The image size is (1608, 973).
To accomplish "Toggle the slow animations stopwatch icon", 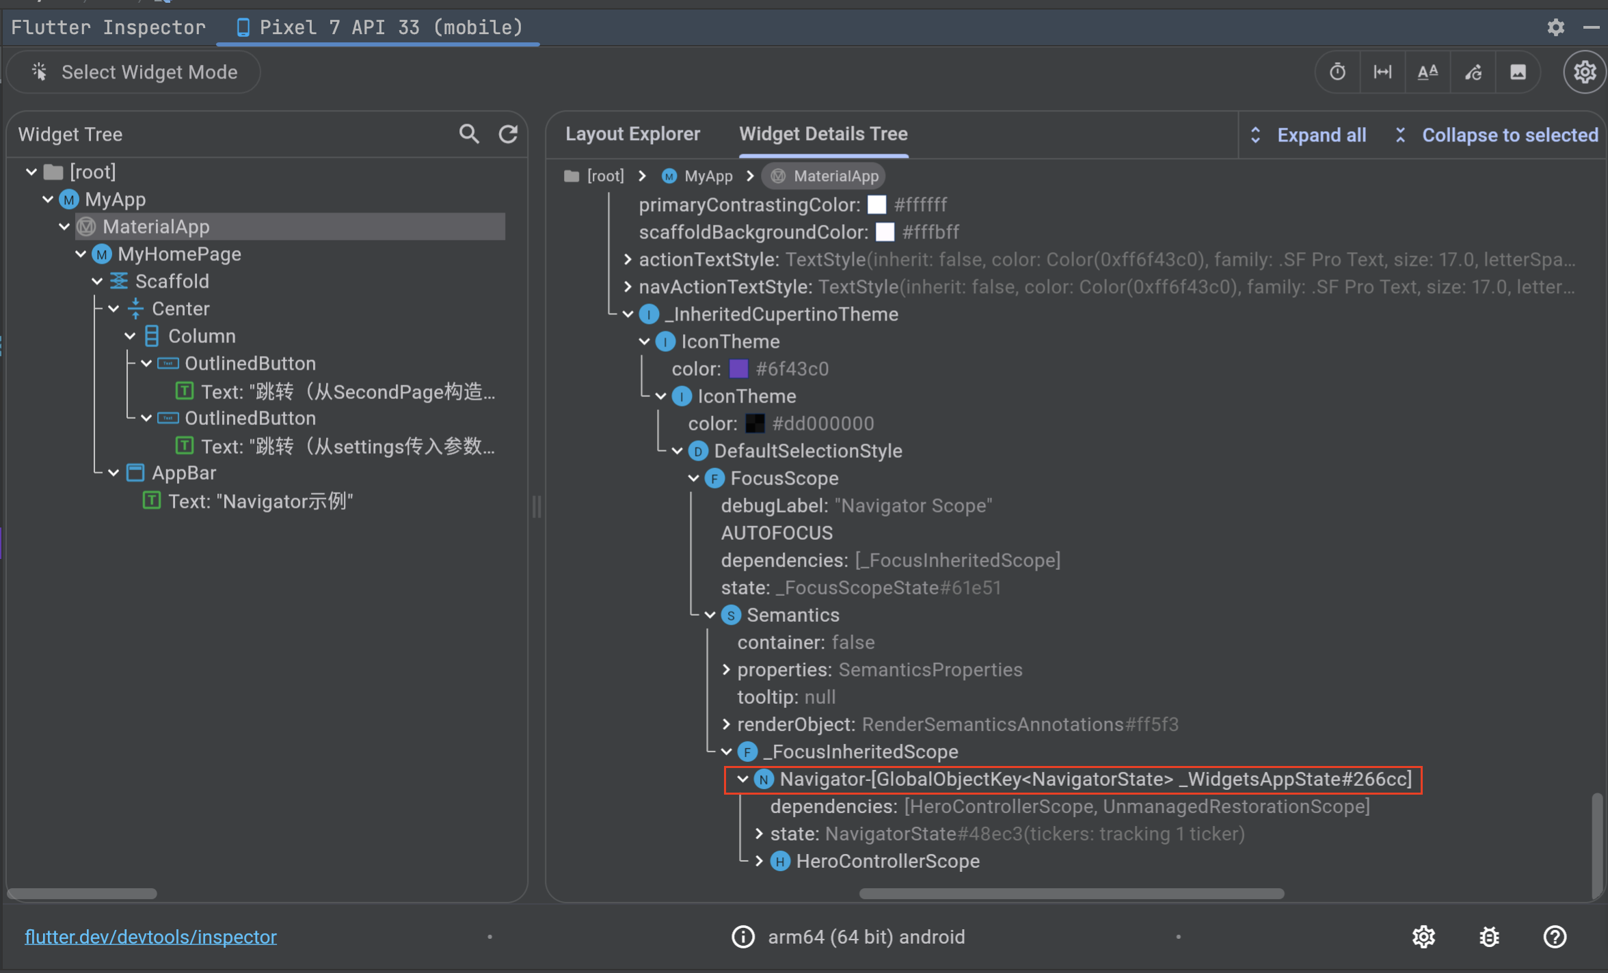I will pos(1337,72).
